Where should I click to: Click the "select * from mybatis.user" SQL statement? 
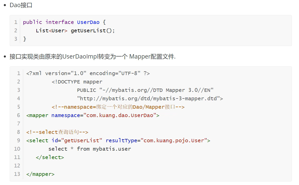pyautogui.click(x=90, y=149)
